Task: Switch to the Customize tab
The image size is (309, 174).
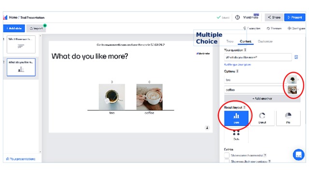Action: pos(265,41)
